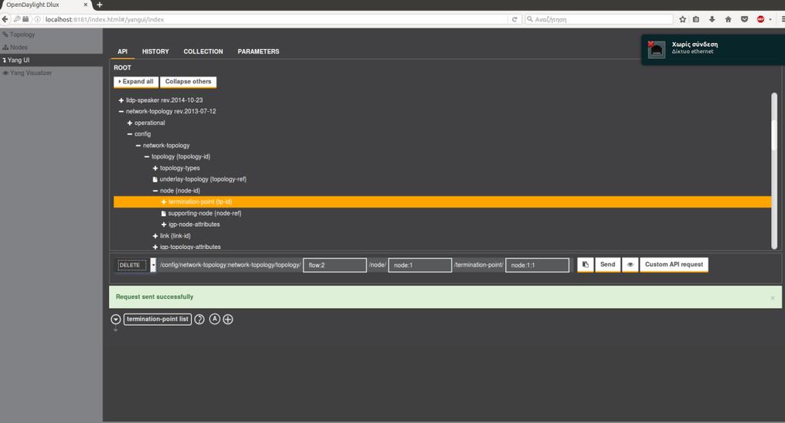Image resolution: width=785 pixels, height=423 pixels.
Task: Open a new browser tab
Action: [99, 5]
